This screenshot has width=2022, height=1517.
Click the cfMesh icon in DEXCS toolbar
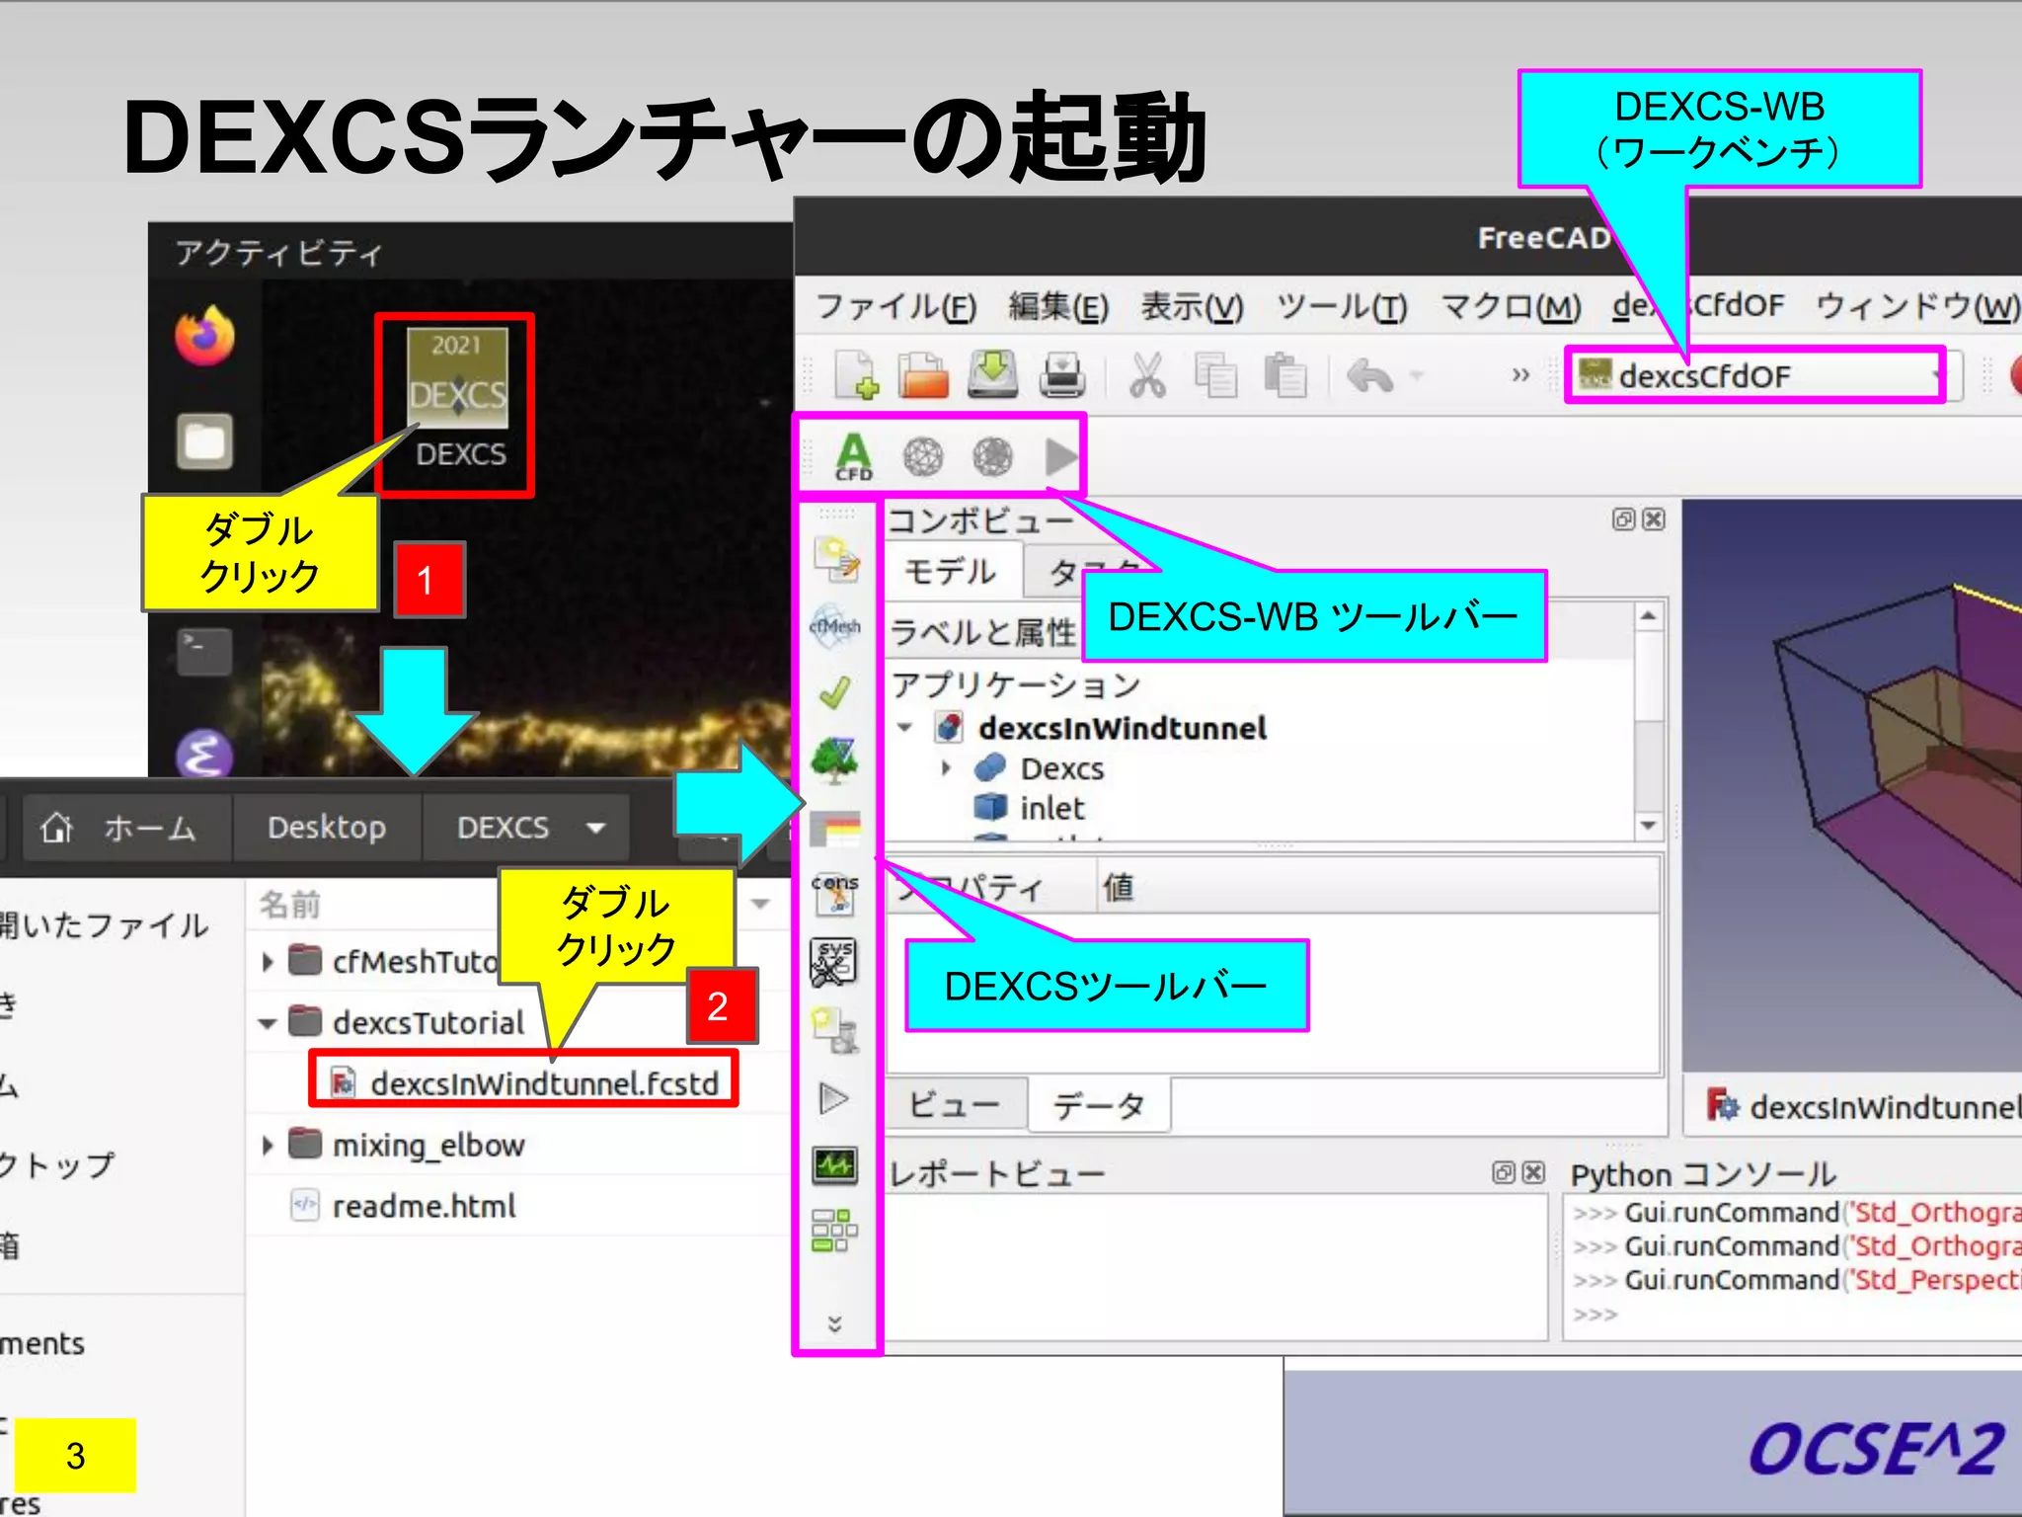pyautogui.click(x=835, y=626)
